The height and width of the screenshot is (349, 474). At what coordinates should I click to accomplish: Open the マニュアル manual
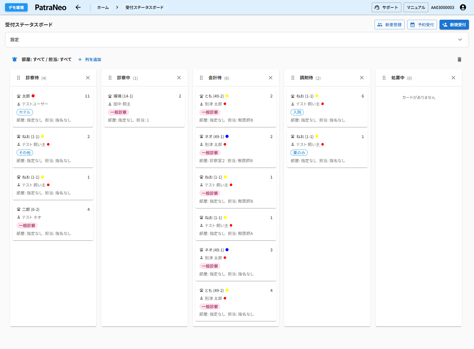click(x=416, y=8)
